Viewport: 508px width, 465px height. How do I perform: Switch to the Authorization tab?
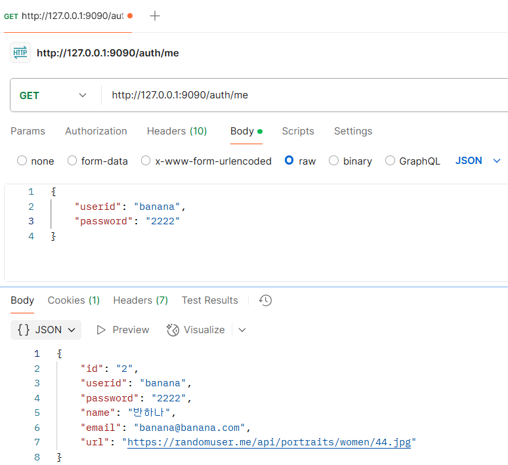[96, 131]
